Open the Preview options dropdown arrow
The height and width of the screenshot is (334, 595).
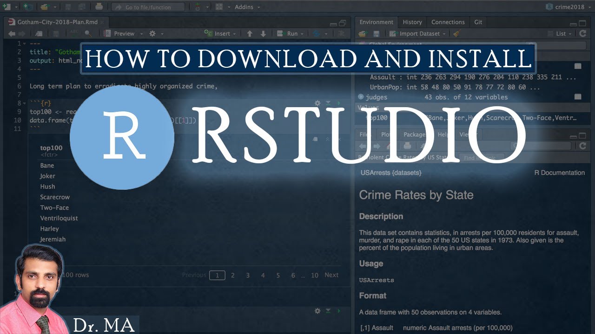[142, 34]
